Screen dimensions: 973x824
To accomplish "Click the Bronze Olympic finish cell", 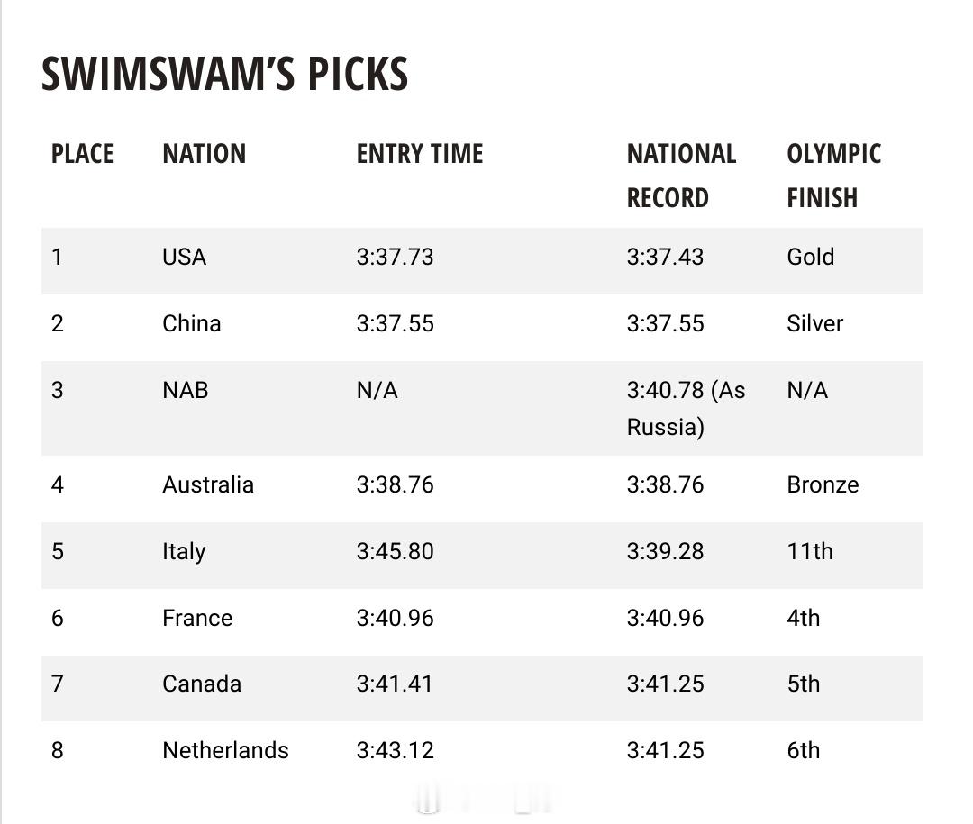I will [823, 484].
